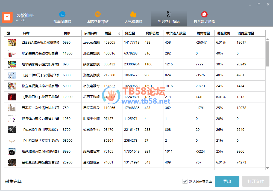The image size is (273, 191).
Task: Open the 雕花口红 花西子 thumbnail
Action: (12, 97)
